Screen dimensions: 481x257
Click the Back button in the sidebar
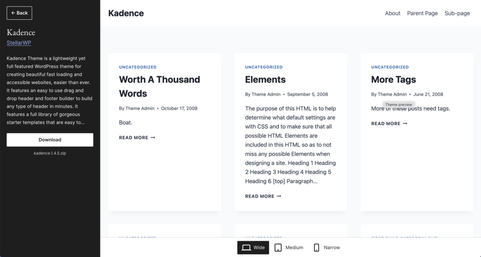click(x=19, y=13)
